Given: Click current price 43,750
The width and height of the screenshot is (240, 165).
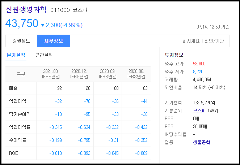Looking at the screenshot, I should [x=22, y=23].
